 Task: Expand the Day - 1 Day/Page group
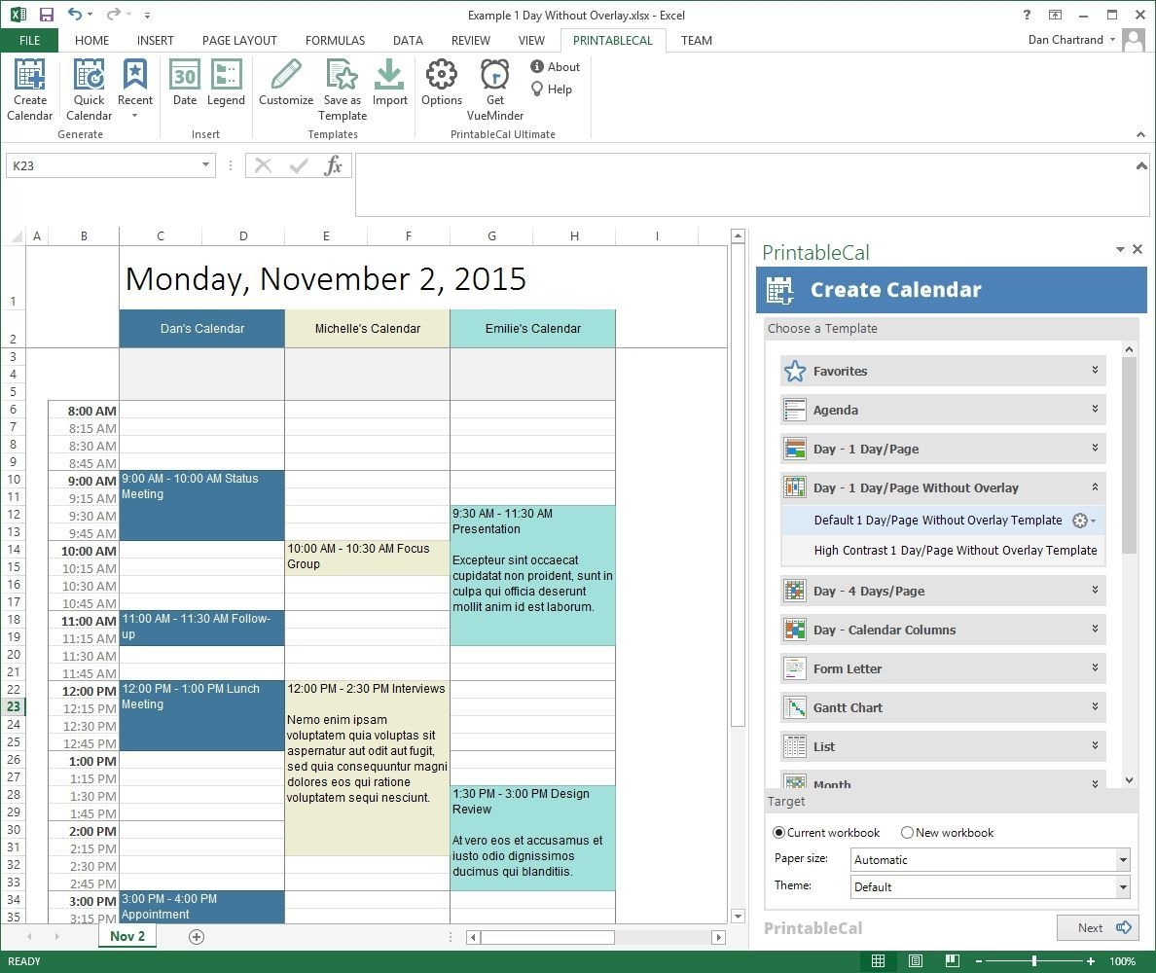click(x=943, y=449)
